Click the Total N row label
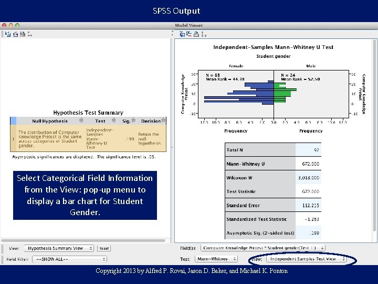Viewport: 378px width, 284px height. (x=235, y=150)
